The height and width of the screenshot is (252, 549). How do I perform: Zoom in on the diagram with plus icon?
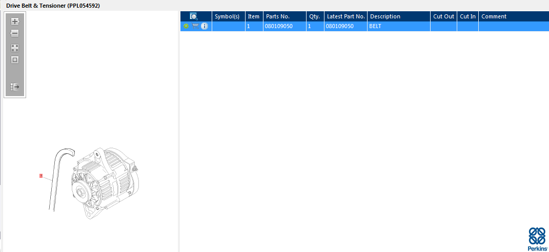[x=15, y=21]
